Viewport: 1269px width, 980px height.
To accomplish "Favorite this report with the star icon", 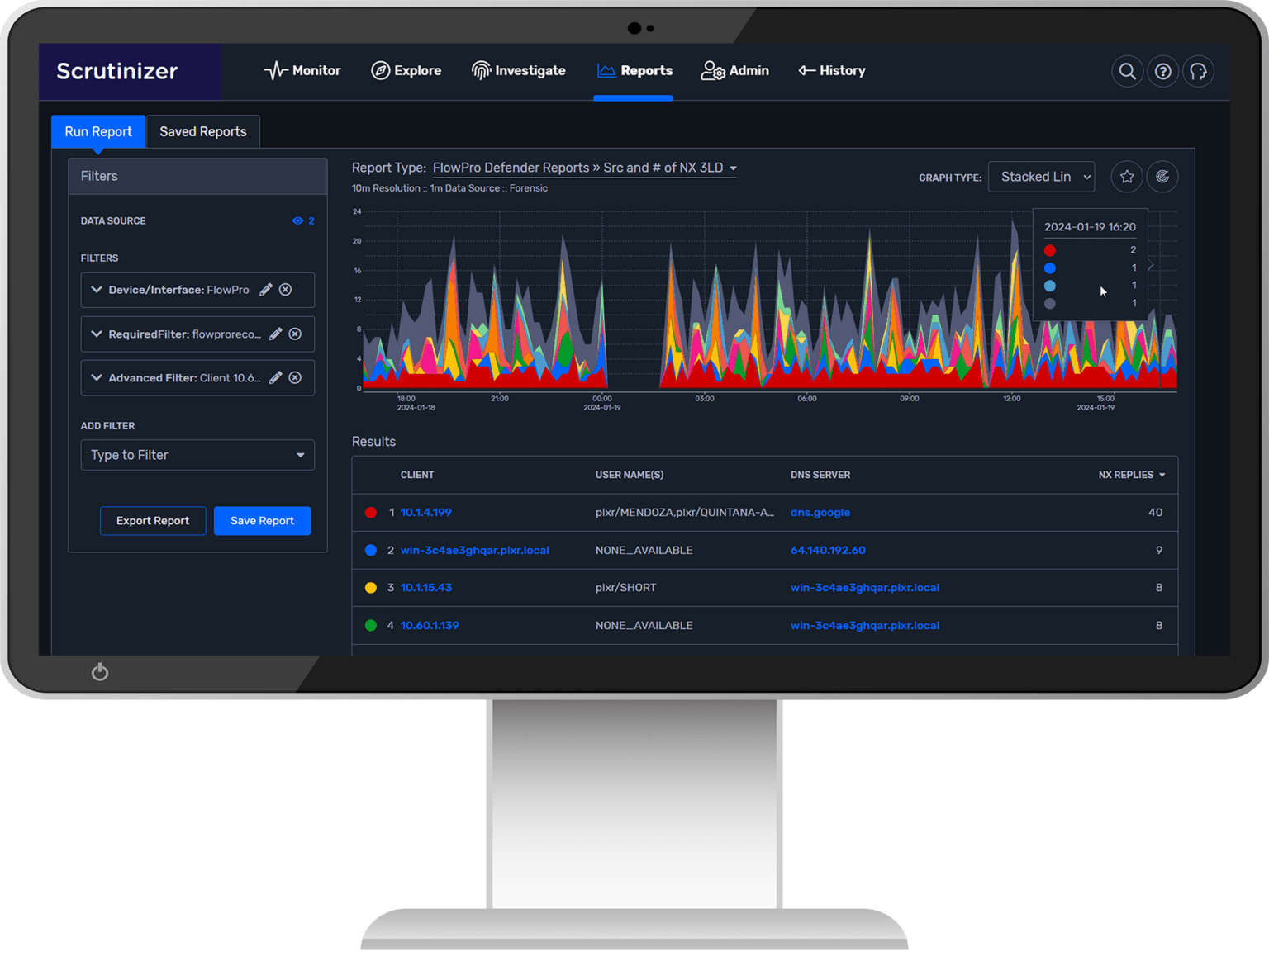I will [x=1126, y=176].
